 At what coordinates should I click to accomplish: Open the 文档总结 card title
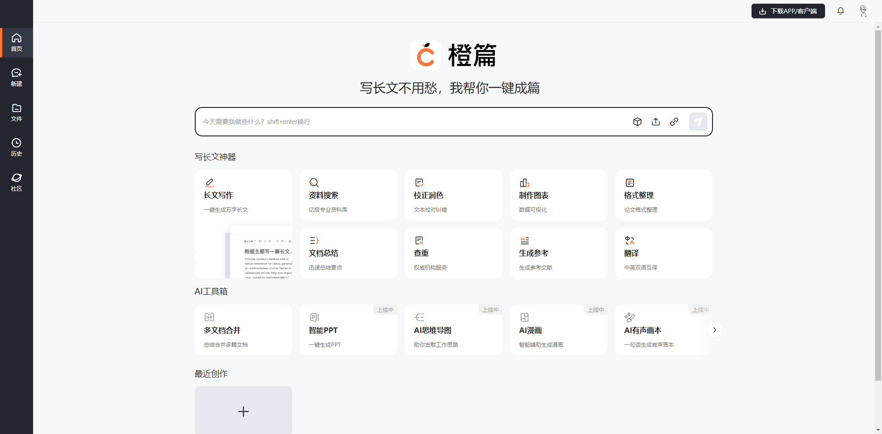pyautogui.click(x=323, y=253)
